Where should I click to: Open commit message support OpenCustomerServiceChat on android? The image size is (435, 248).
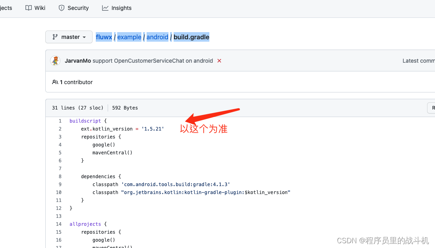tap(153, 61)
